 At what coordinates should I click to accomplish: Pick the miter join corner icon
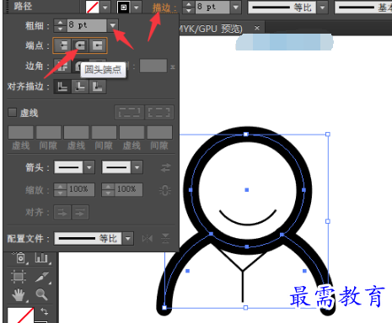62,66
